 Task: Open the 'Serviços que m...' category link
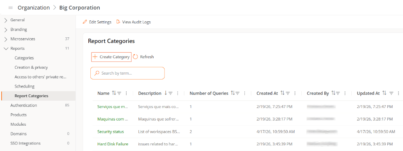[x=113, y=106]
